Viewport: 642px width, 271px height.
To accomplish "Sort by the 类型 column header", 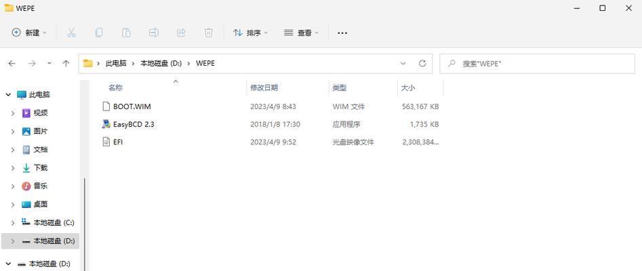I will pos(340,87).
